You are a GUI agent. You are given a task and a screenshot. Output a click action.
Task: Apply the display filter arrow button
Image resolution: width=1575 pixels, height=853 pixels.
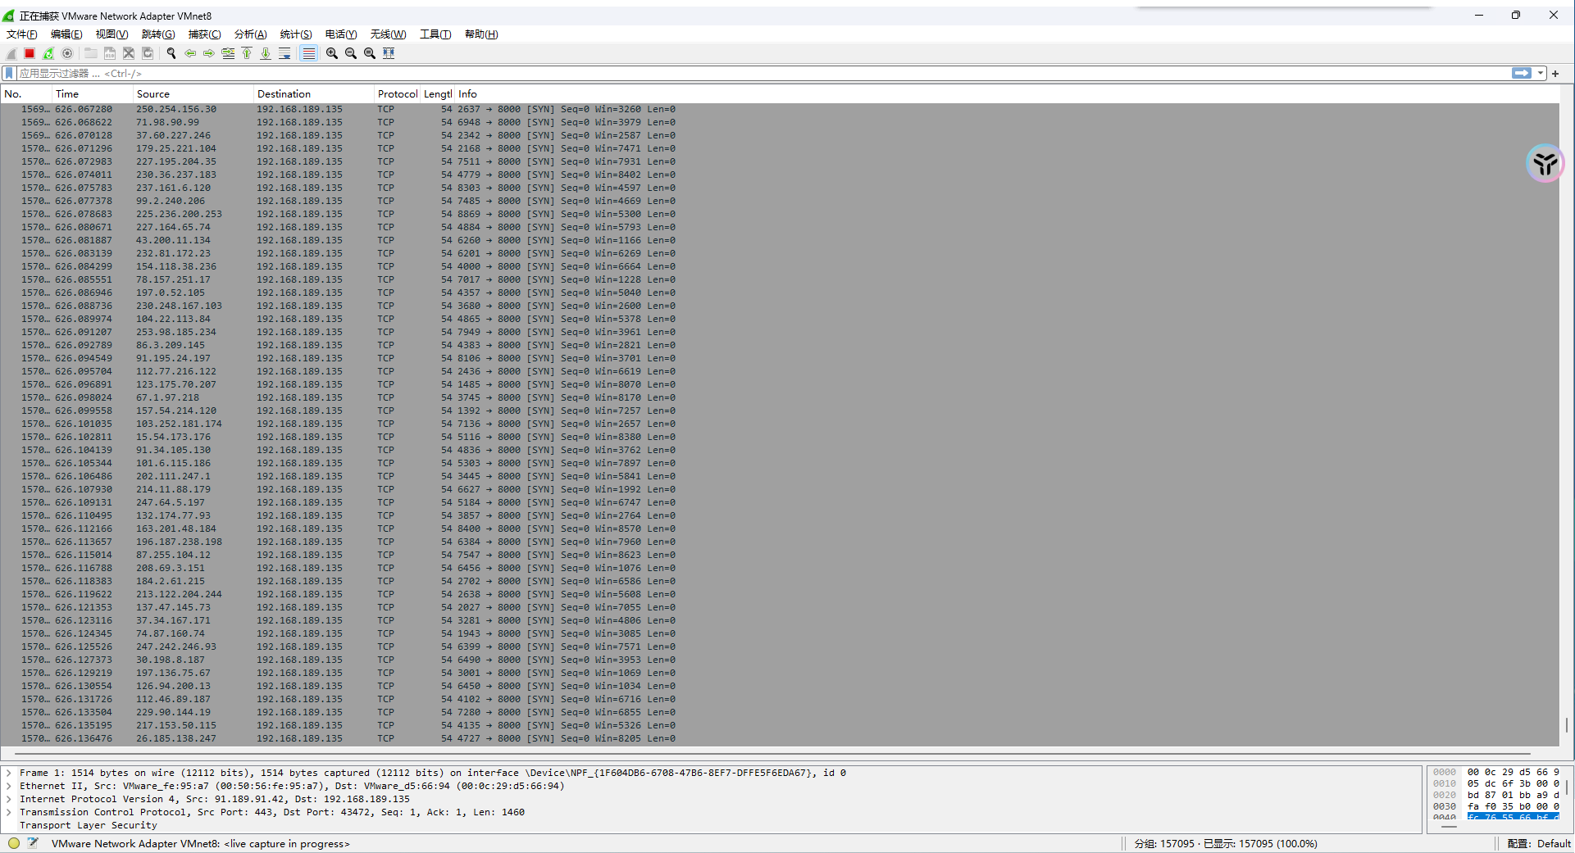[x=1521, y=74]
